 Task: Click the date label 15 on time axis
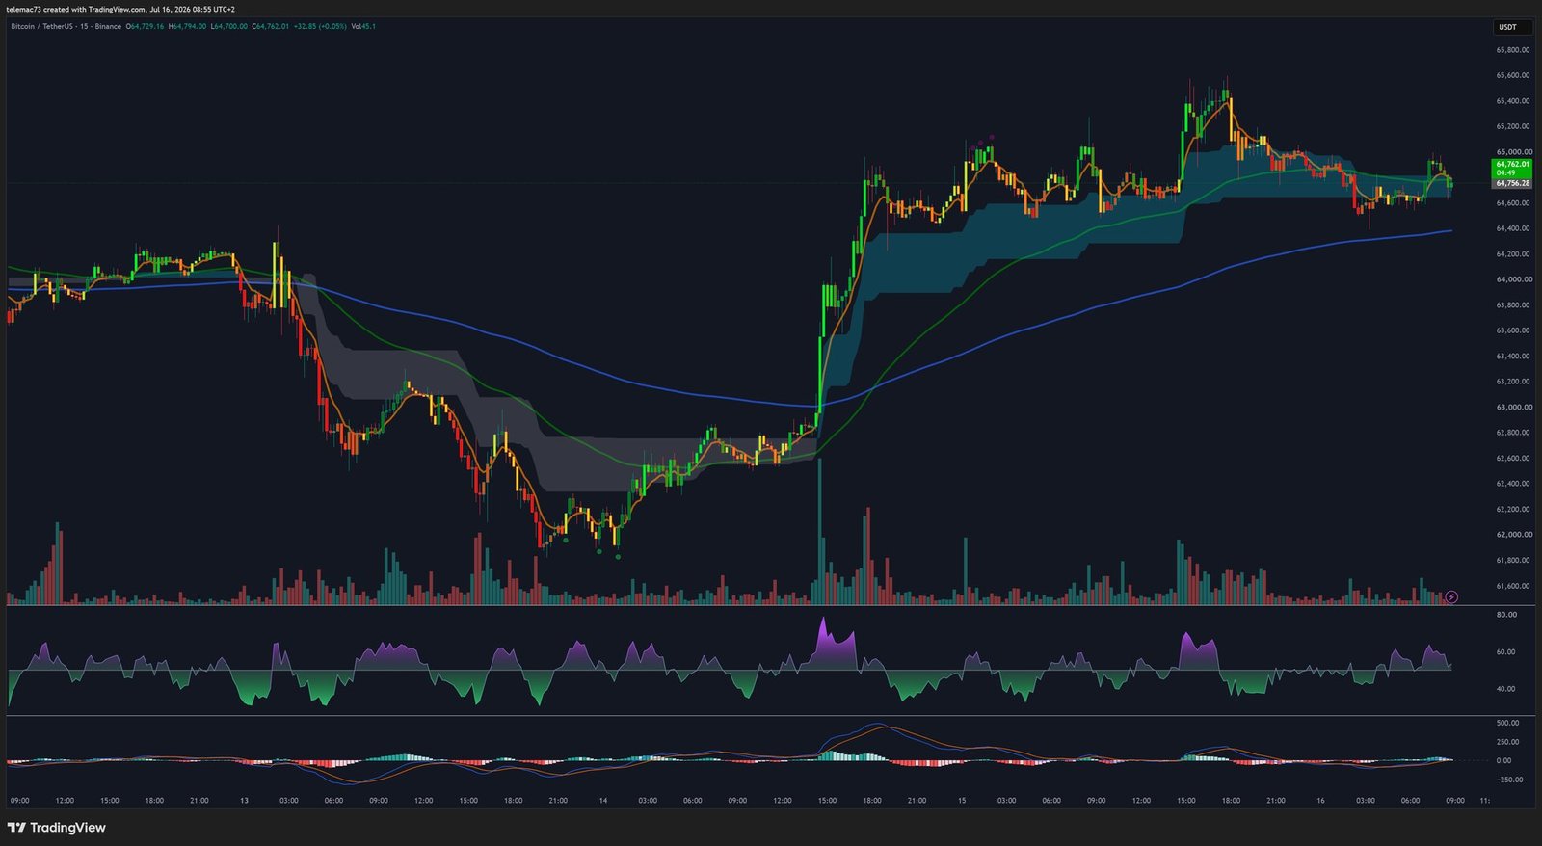(962, 801)
